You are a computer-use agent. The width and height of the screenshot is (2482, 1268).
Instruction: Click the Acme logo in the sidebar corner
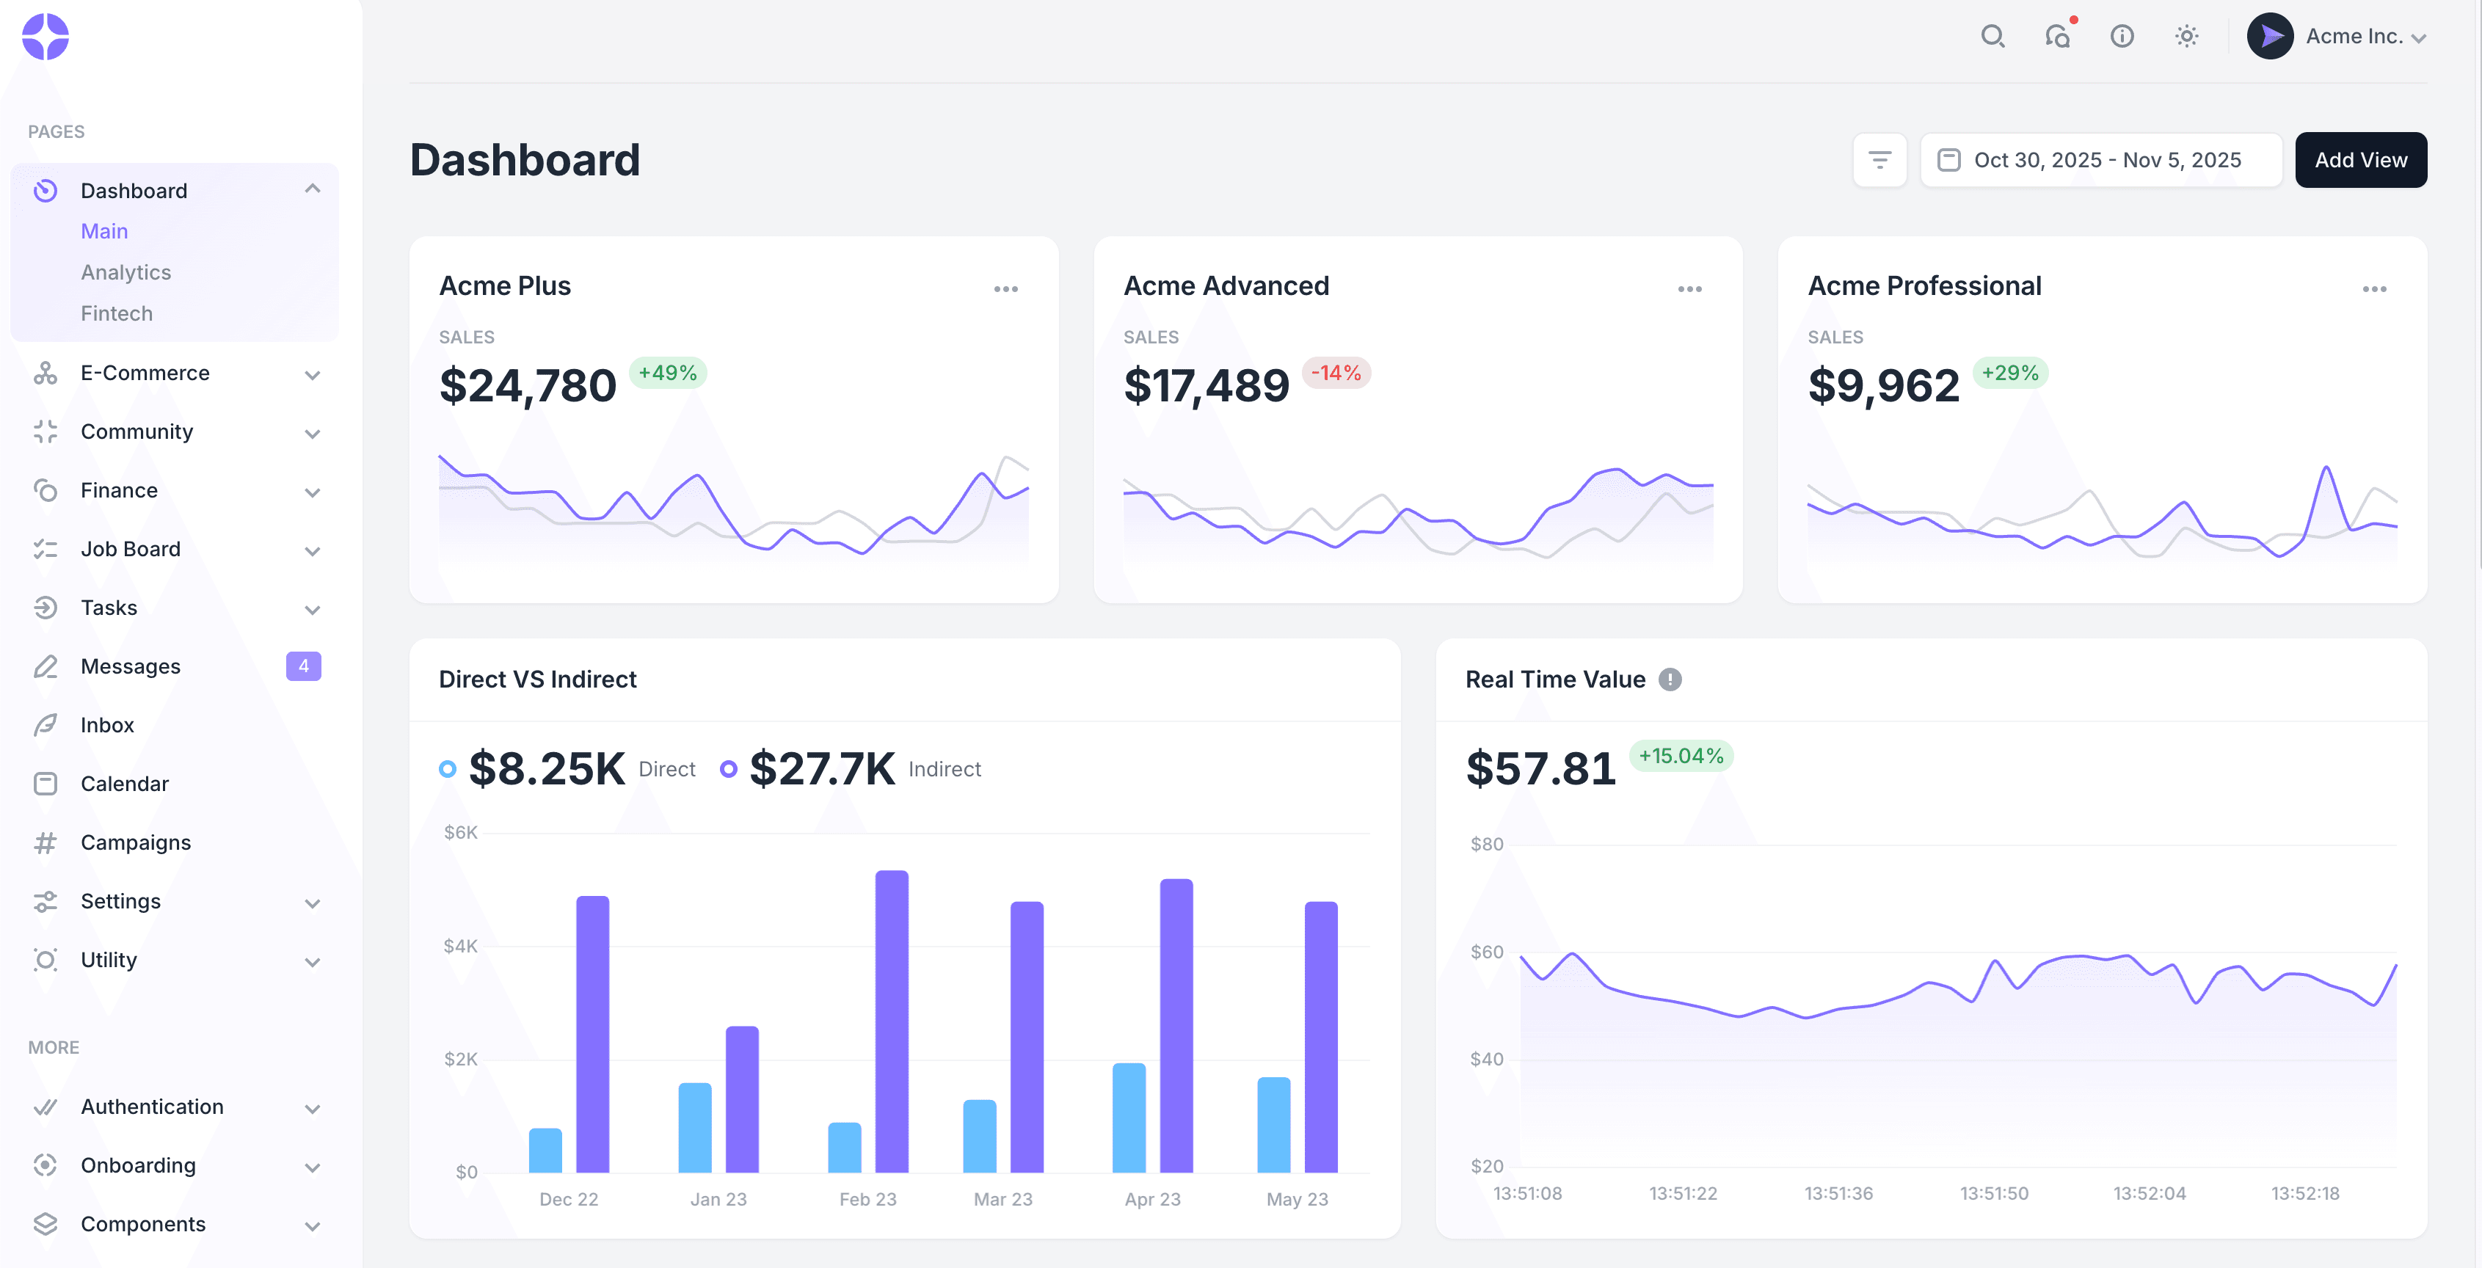pyautogui.click(x=46, y=36)
